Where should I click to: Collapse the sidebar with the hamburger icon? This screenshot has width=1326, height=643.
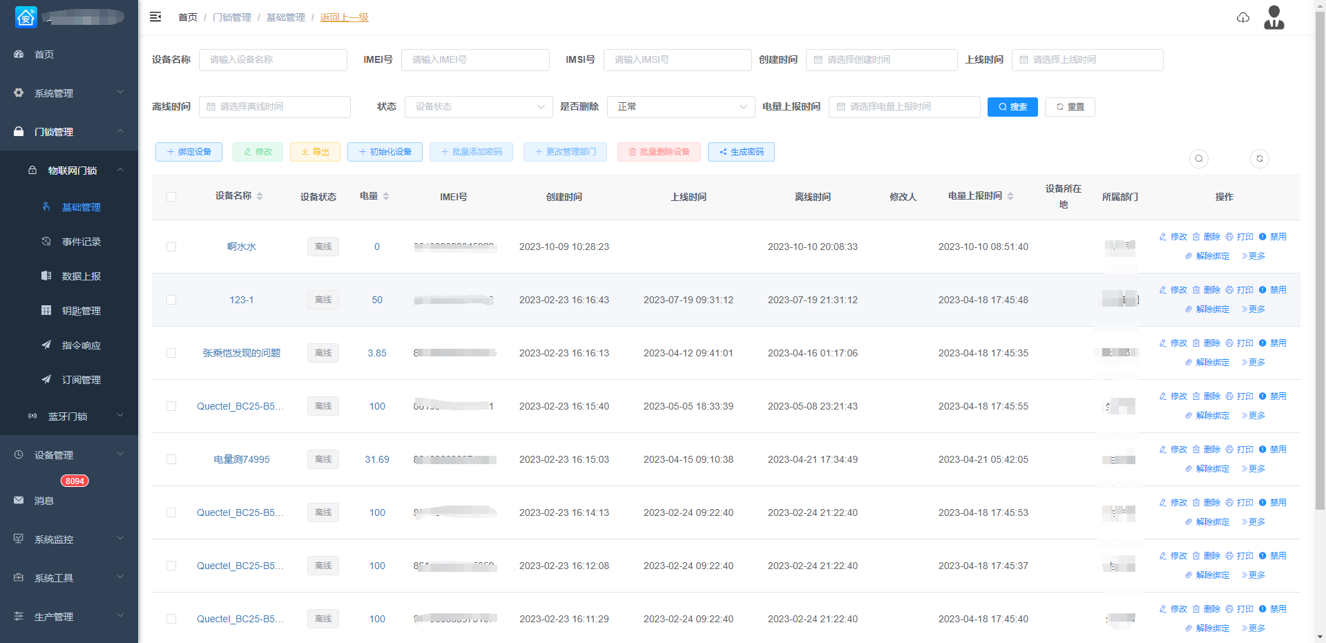point(155,17)
